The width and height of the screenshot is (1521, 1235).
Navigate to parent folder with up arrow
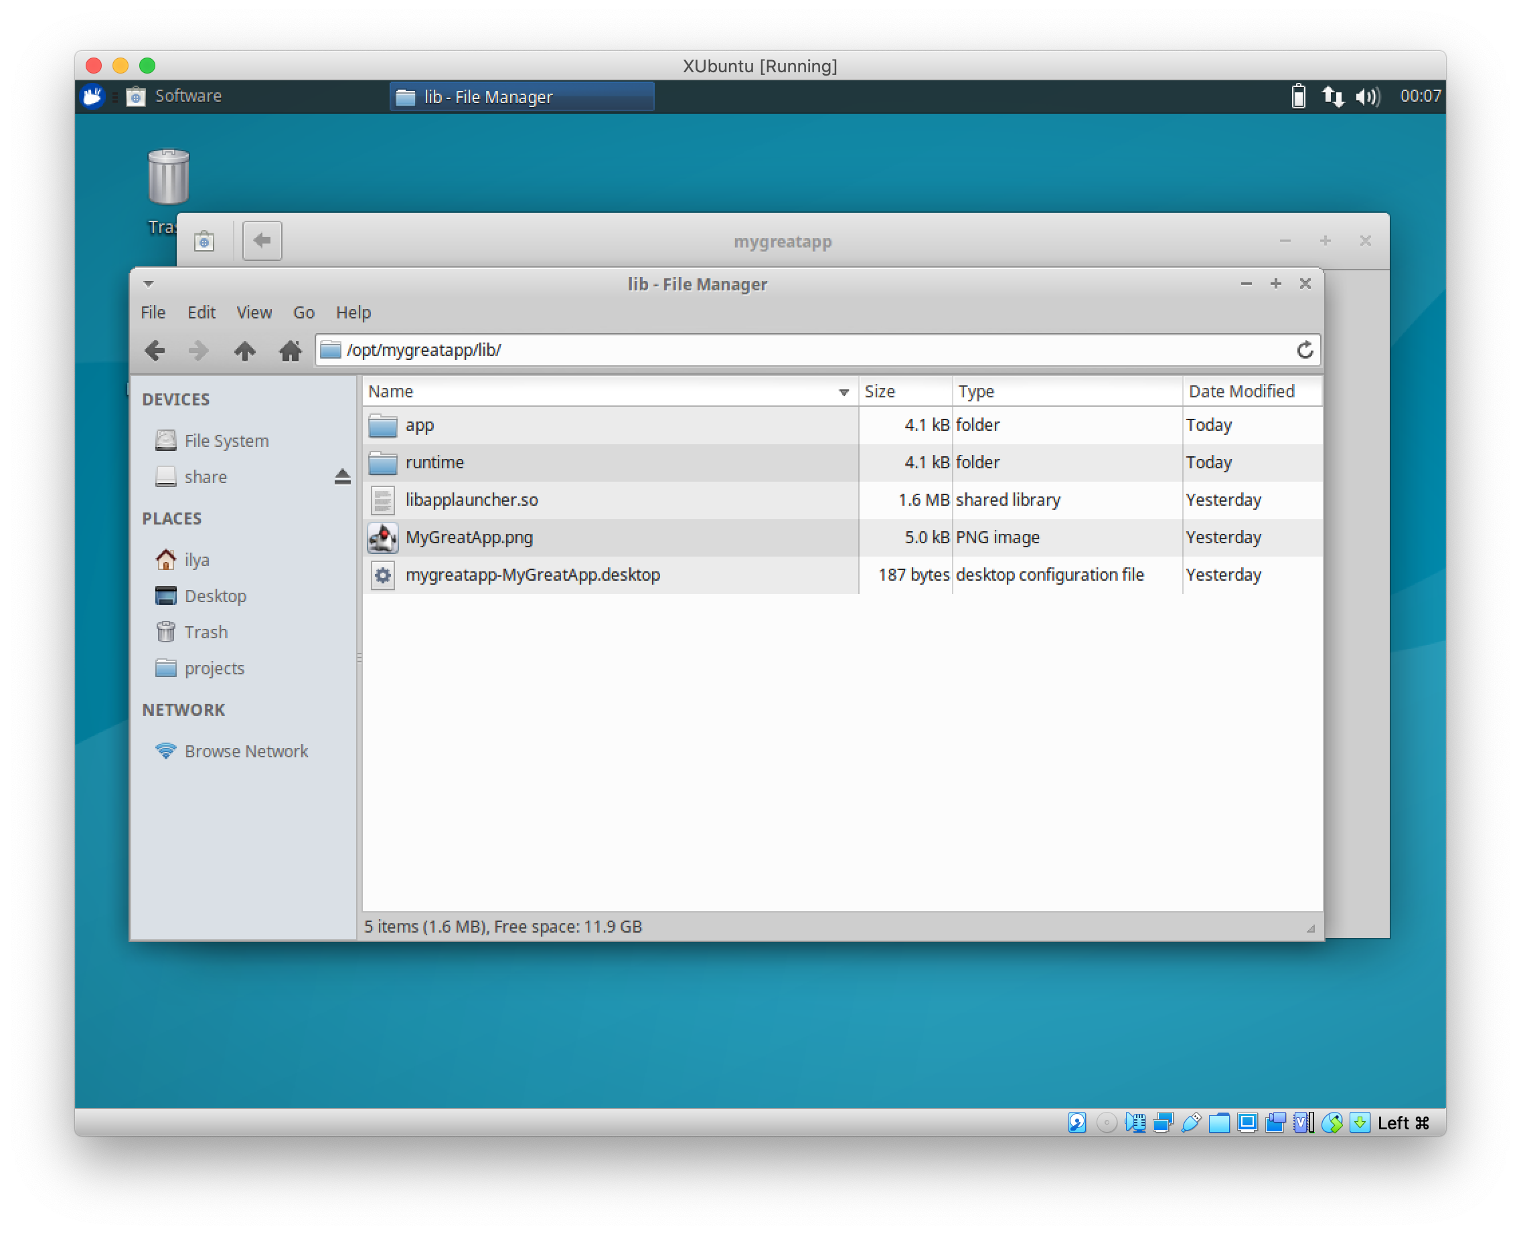pyautogui.click(x=245, y=350)
